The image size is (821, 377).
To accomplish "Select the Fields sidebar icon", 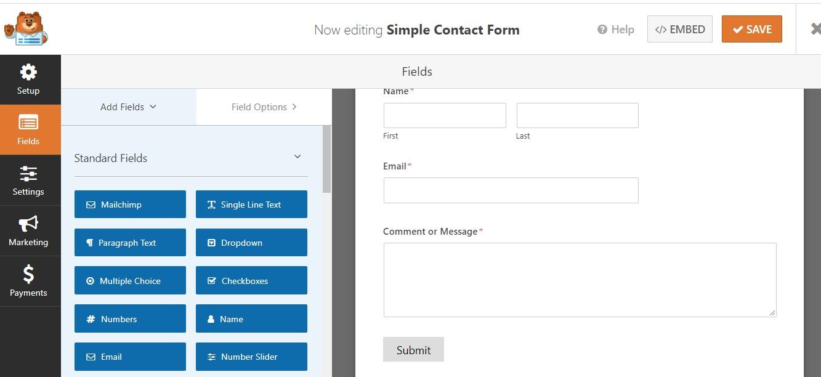I will click(x=28, y=129).
